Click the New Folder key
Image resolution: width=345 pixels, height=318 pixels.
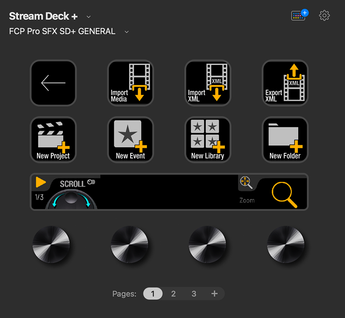(285, 139)
